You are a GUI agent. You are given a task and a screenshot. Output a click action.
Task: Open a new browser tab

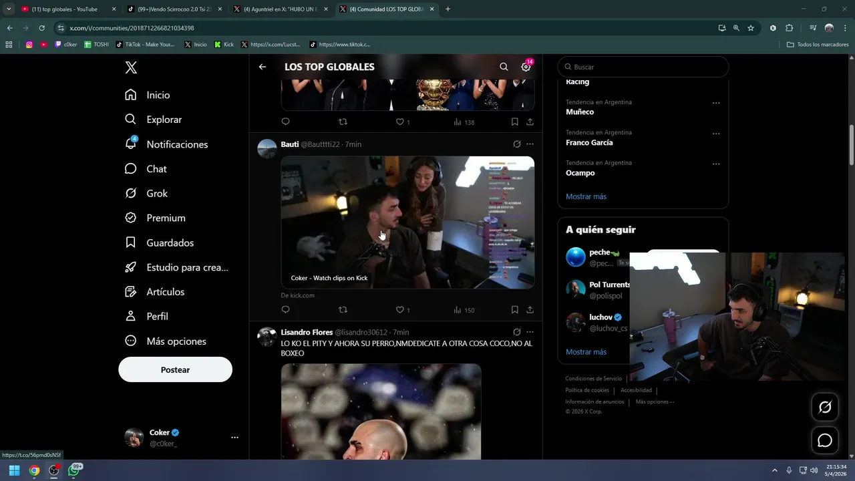(448, 9)
